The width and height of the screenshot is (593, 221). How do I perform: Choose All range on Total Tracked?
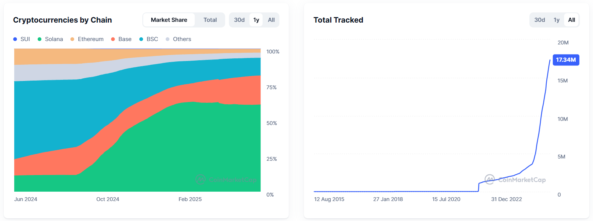(x=572, y=20)
